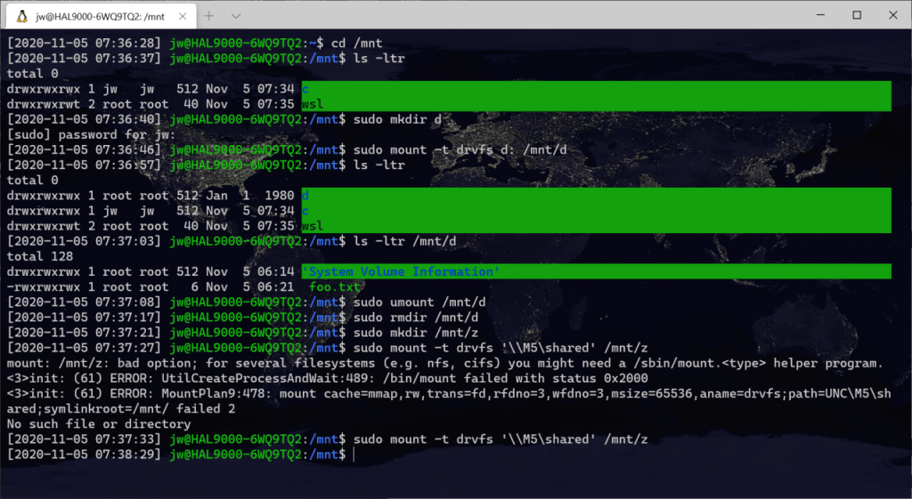The height and width of the screenshot is (499, 912).
Task: Expand the profile dropdown chevron
Action: pyautogui.click(x=236, y=16)
